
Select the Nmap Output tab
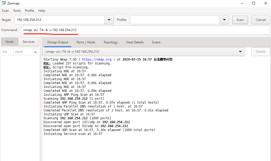pyautogui.click(x=58, y=42)
